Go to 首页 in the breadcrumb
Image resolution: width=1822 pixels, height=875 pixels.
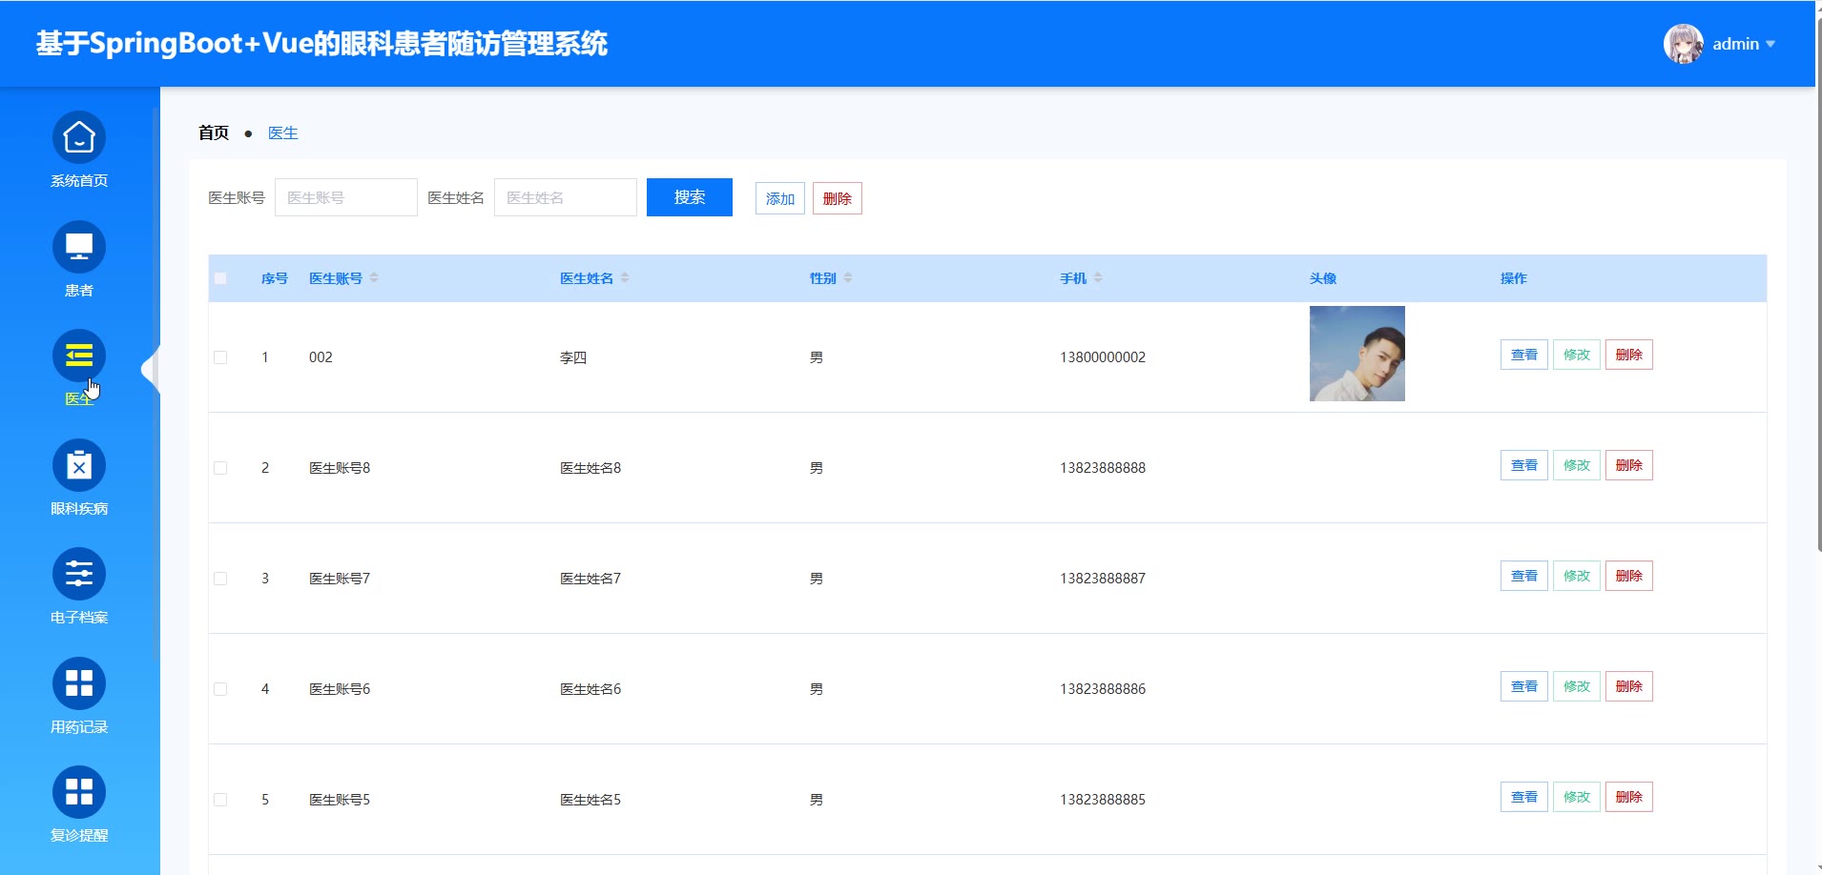pyautogui.click(x=214, y=133)
